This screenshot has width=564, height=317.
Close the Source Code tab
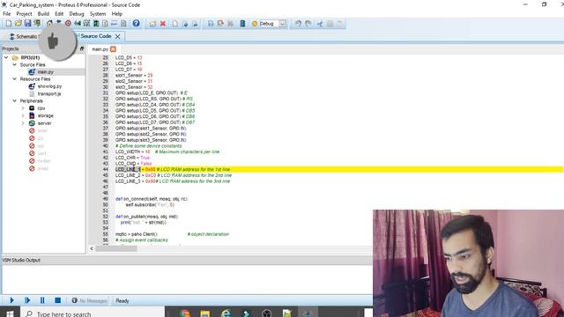[x=117, y=36]
